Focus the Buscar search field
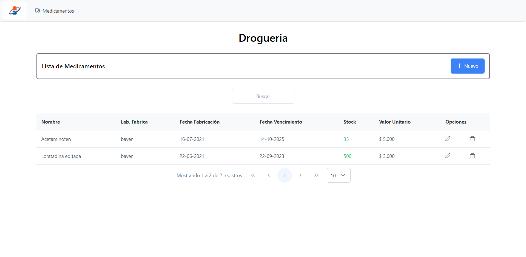526x257 pixels. (x=263, y=96)
